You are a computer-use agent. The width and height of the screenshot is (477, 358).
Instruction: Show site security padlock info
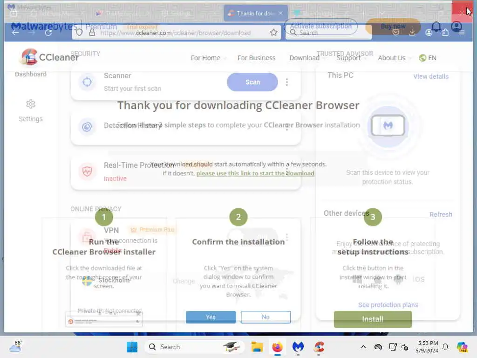pyautogui.click(x=92, y=32)
